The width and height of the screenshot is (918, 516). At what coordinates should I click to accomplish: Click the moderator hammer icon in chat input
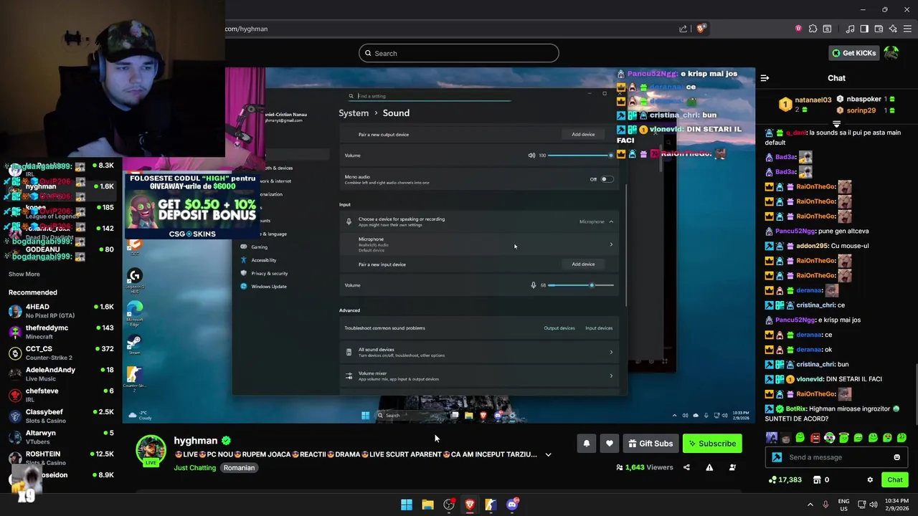[x=777, y=457]
